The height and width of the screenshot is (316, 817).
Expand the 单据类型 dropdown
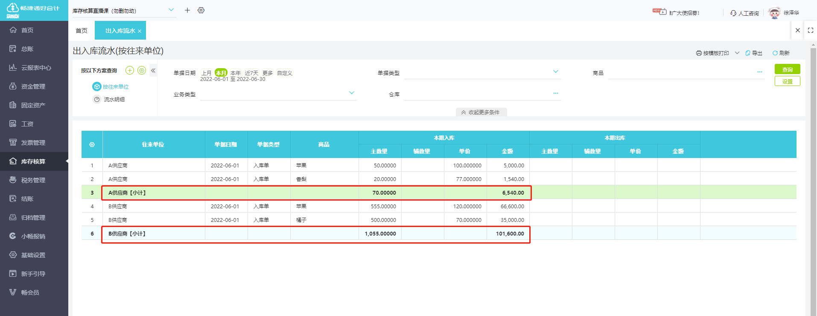point(555,72)
